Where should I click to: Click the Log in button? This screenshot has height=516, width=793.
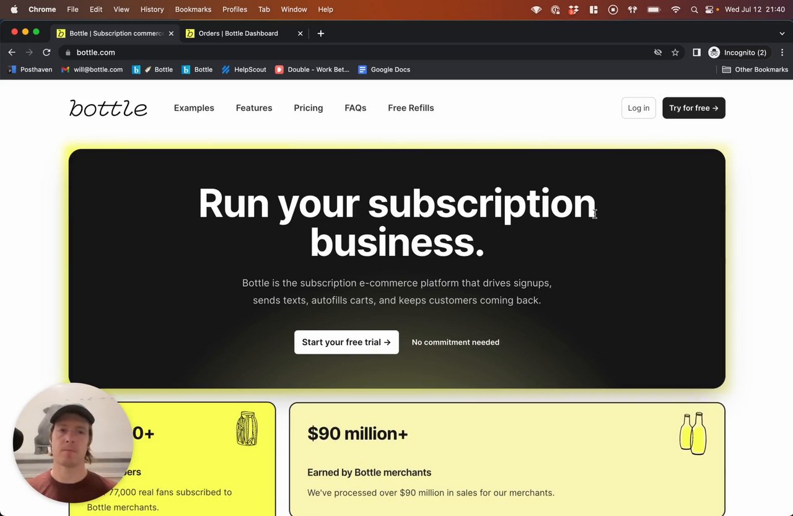(x=639, y=108)
